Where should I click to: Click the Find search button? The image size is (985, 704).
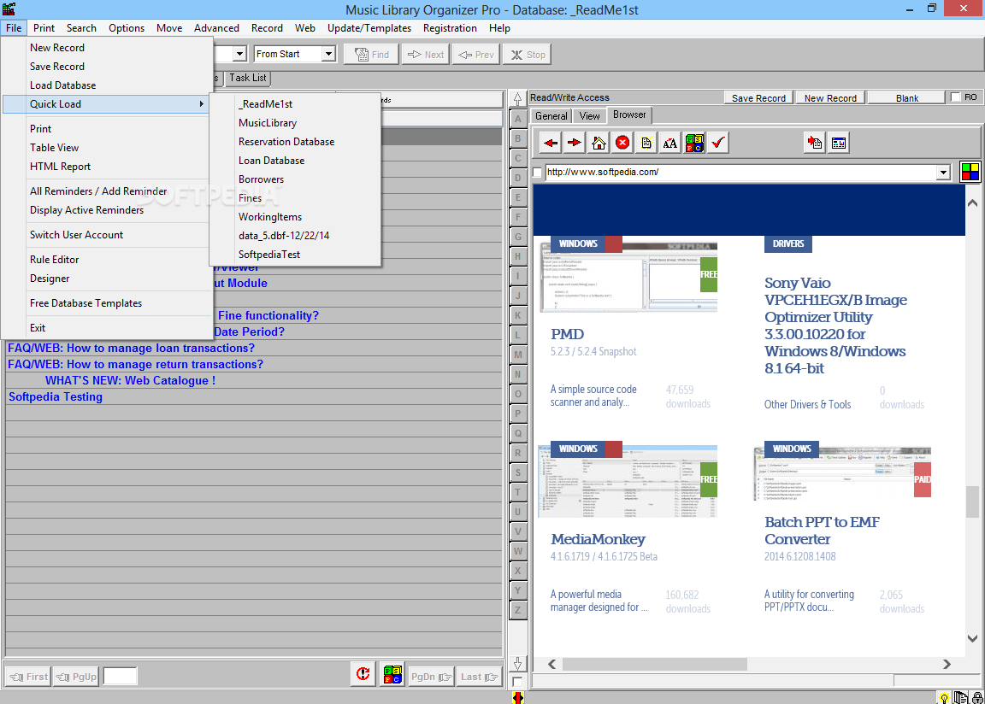pyautogui.click(x=372, y=55)
